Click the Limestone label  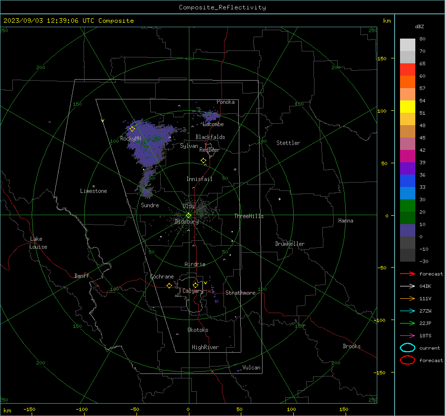93,191
